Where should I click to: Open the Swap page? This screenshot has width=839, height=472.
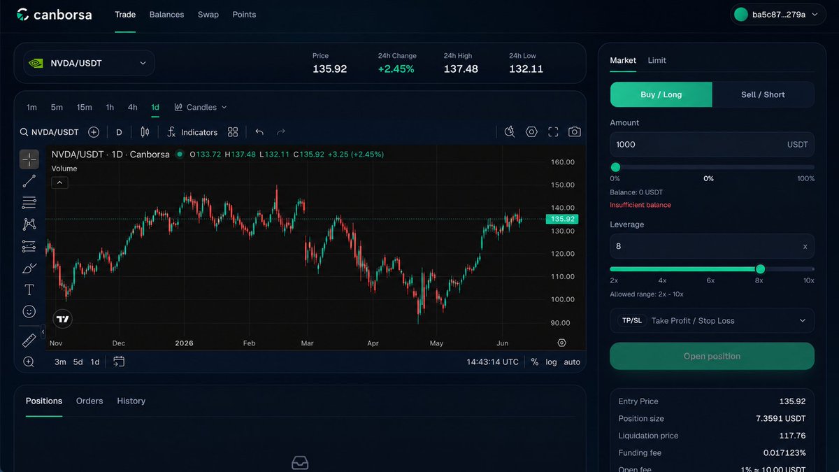208,14
